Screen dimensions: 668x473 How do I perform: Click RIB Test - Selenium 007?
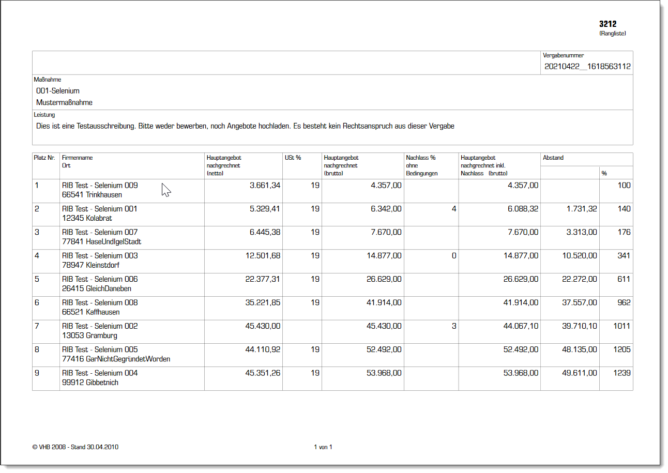coord(100,232)
